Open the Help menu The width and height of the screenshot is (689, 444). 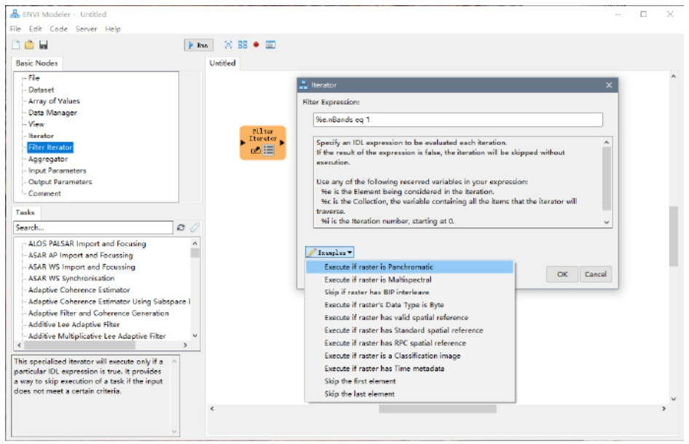pos(112,28)
